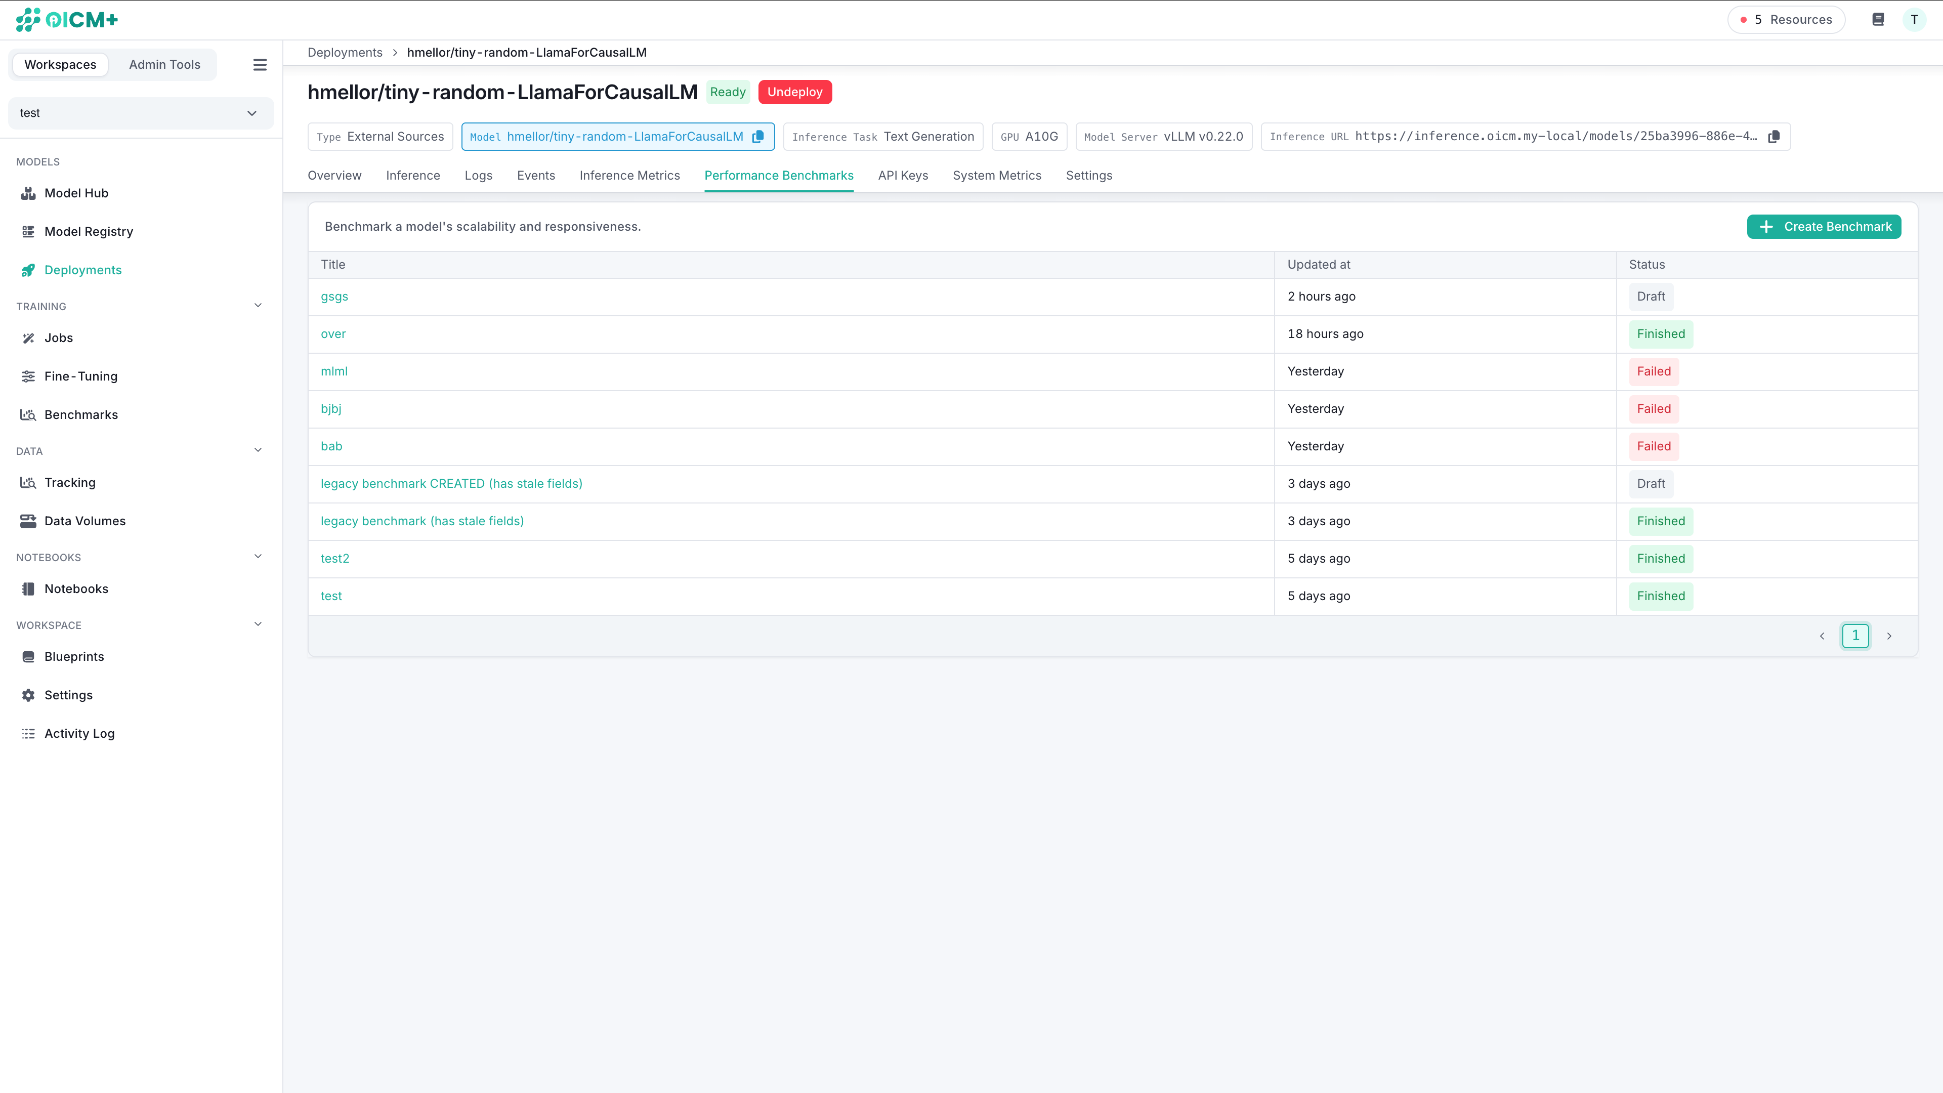Copy the model name with clipboard icon

(758, 137)
